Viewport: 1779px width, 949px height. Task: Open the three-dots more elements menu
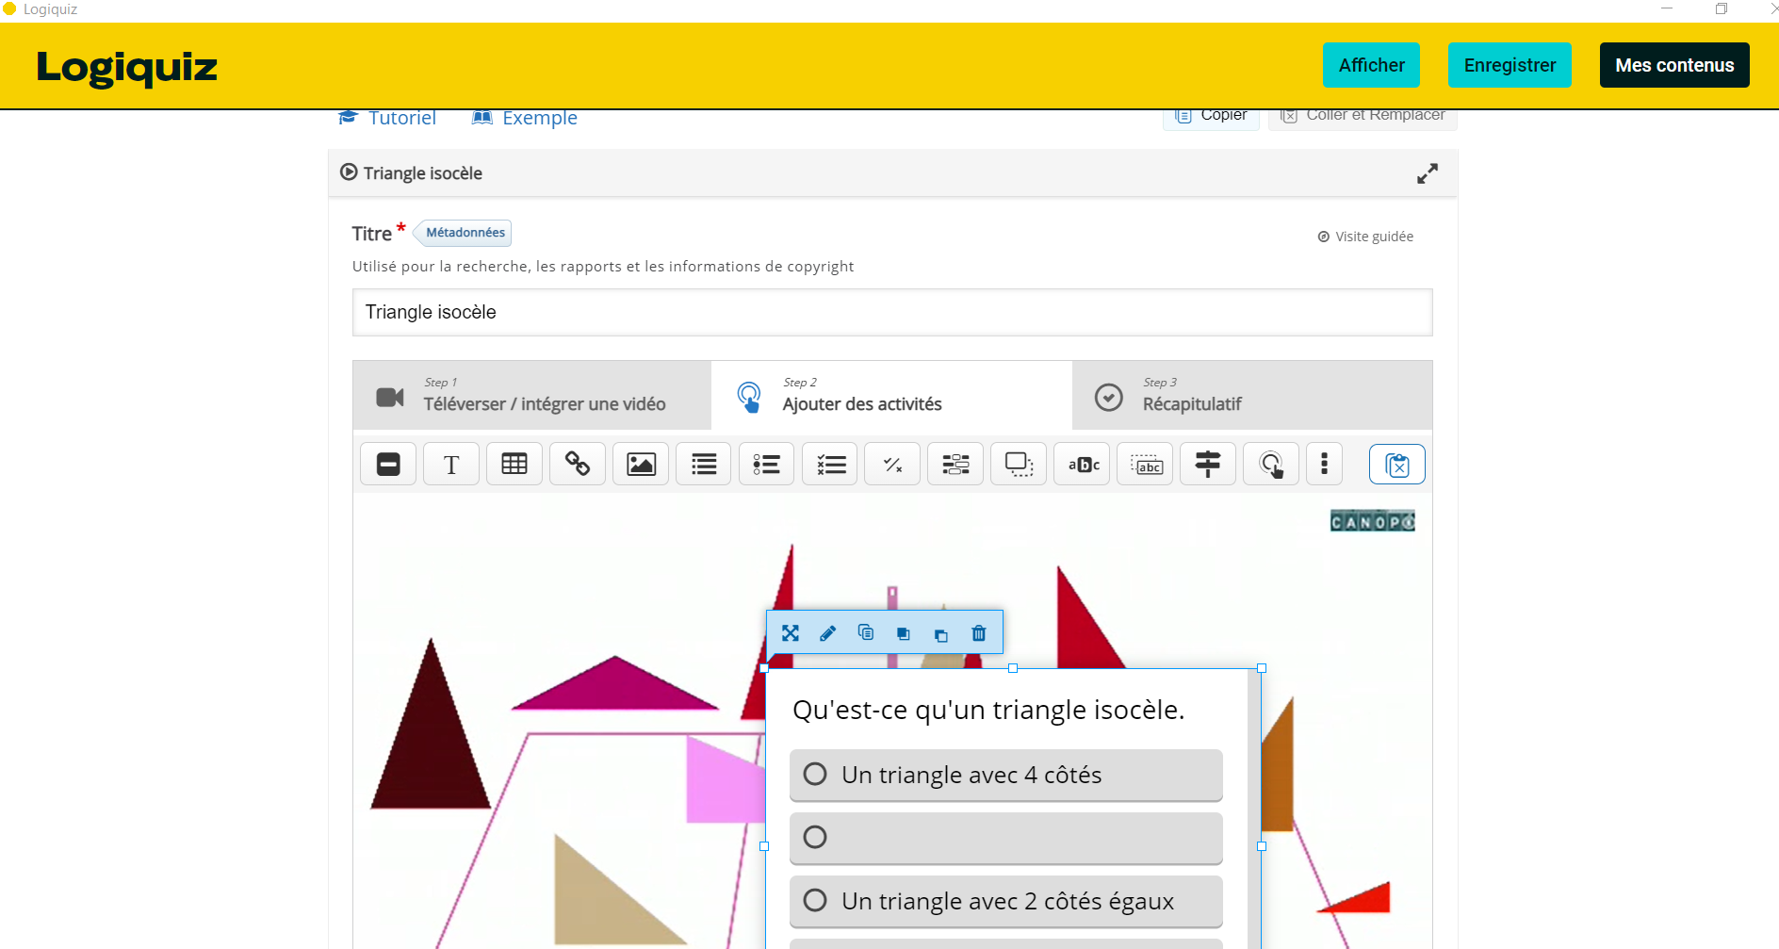tap(1325, 465)
